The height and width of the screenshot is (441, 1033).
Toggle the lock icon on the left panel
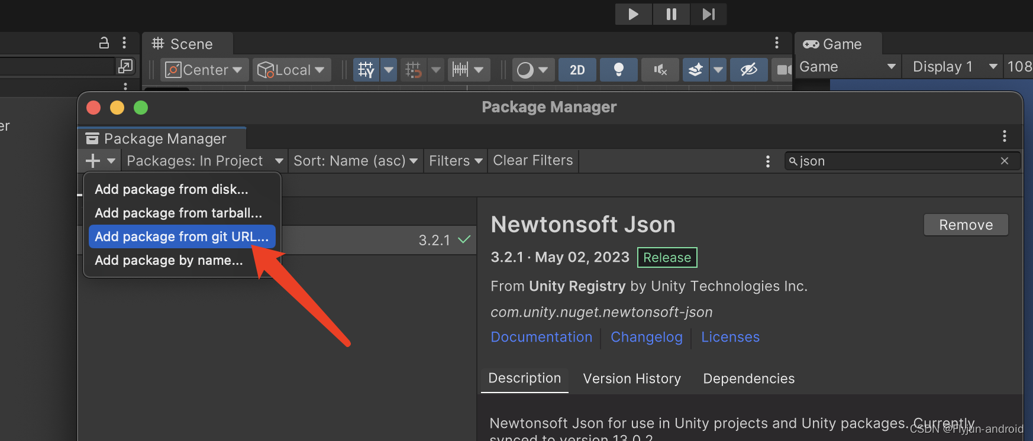(x=104, y=43)
